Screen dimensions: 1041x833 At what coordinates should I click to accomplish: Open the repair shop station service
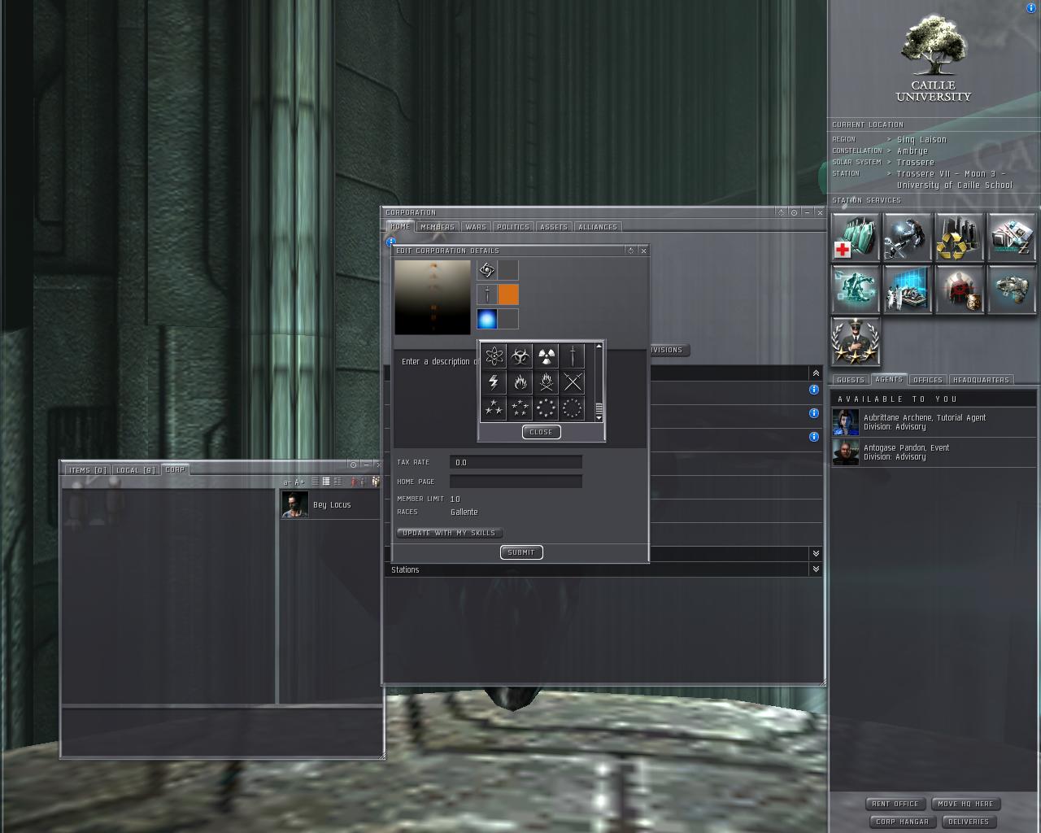point(908,238)
